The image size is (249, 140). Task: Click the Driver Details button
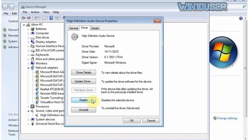click(x=84, y=73)
